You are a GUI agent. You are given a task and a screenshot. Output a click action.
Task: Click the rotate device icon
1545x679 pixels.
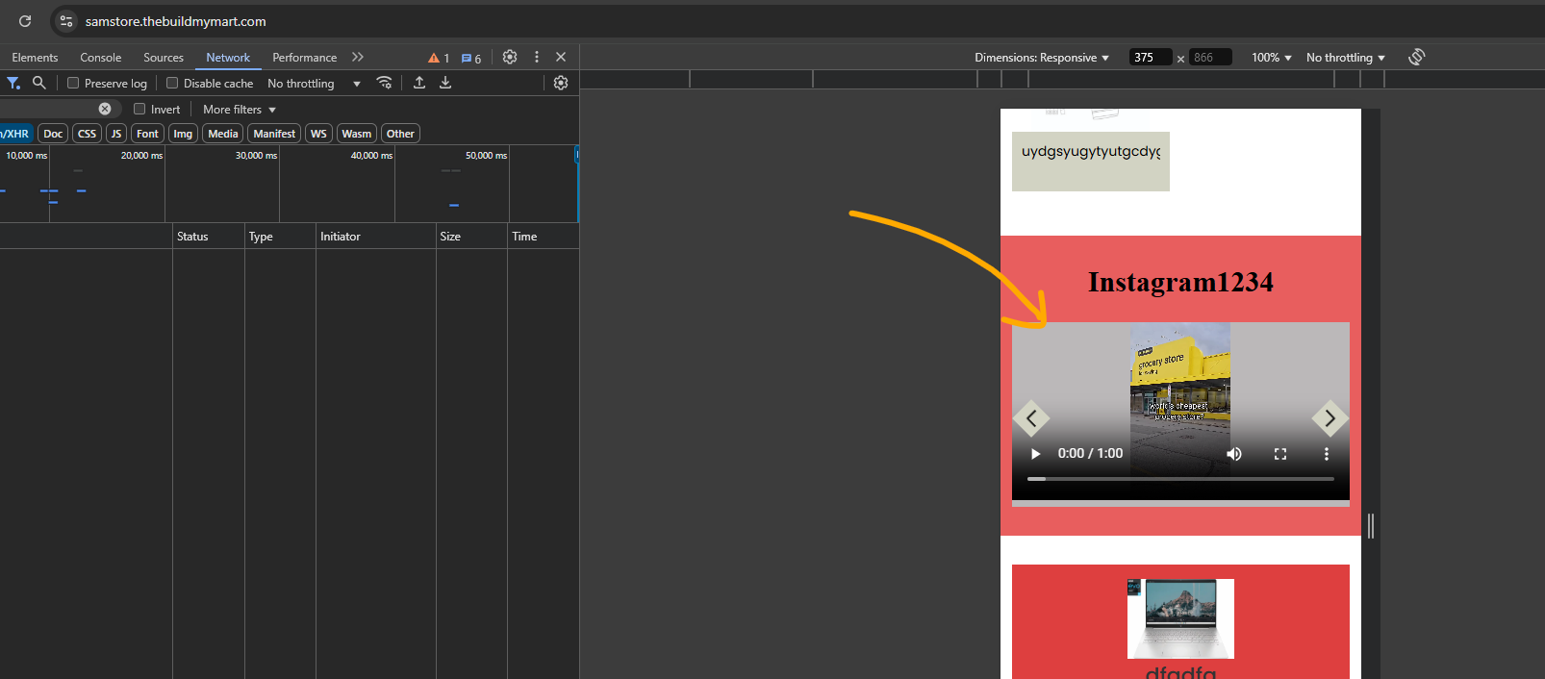coord(1416,57)
